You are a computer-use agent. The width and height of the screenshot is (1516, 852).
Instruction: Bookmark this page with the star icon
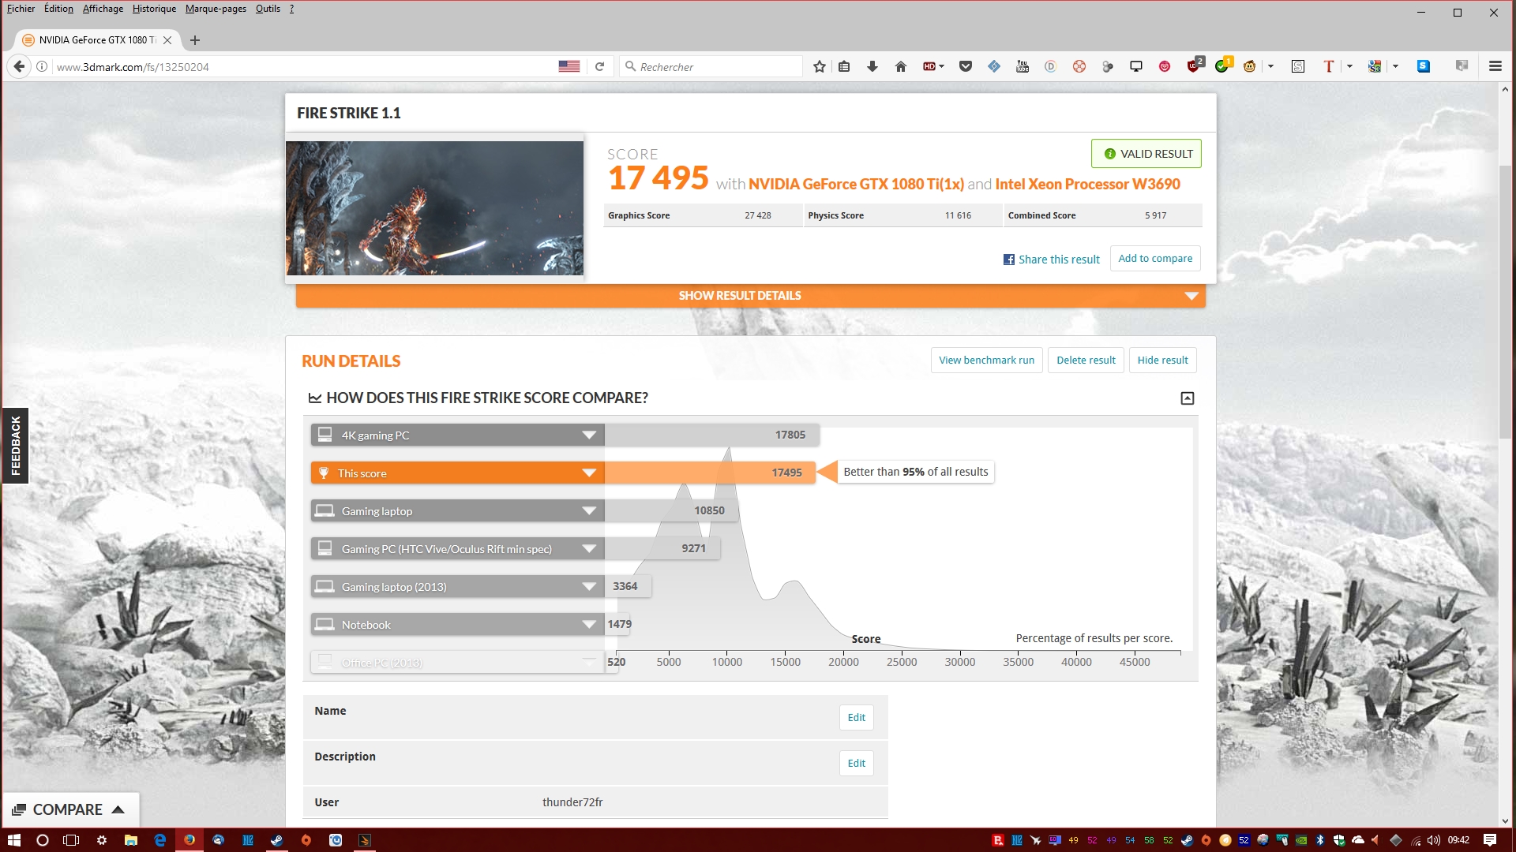click(820, 67)
